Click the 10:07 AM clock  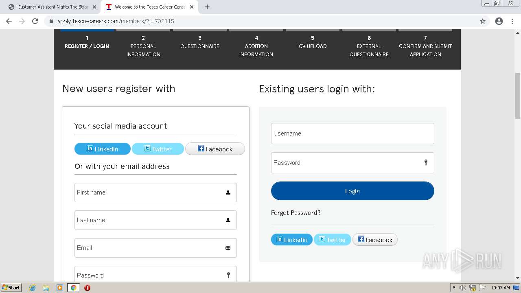point(500,288)
